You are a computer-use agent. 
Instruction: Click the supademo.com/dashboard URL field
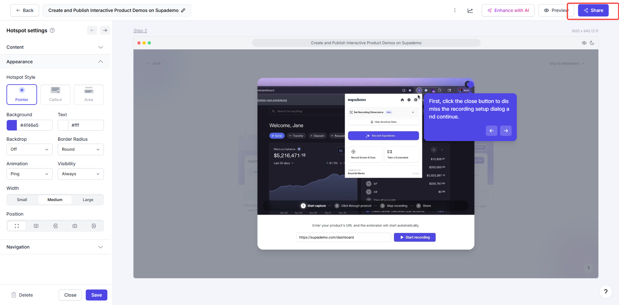point(343,237)
